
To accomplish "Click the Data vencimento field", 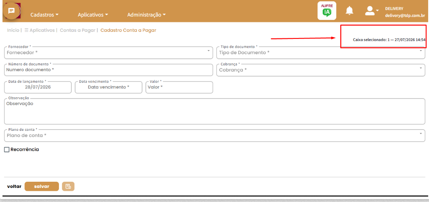I will click(x=109, y=87).
